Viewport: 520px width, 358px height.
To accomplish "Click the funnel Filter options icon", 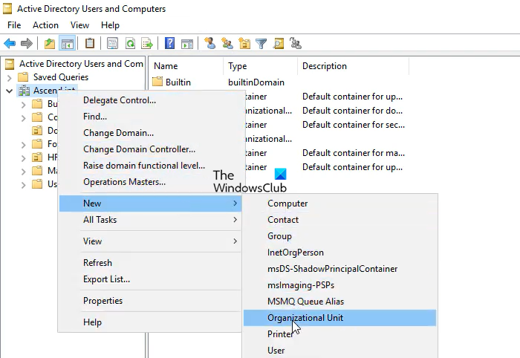I will point(261,43).
